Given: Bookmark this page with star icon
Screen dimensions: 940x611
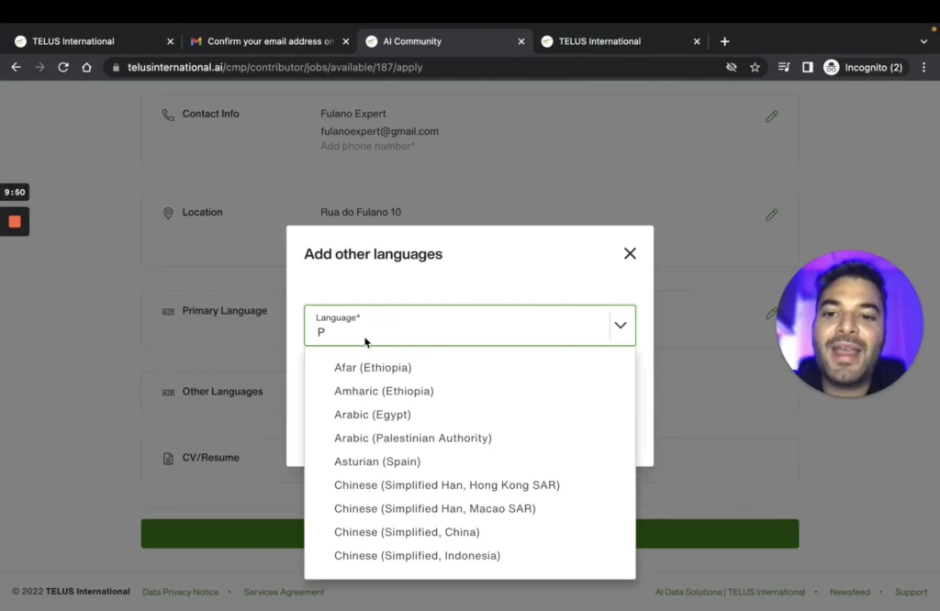Looking at the screenshot, I should (755, 67).
